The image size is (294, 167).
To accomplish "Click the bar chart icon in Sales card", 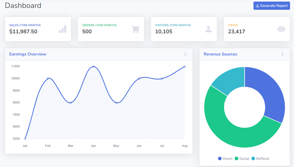I will click(63, 29).
